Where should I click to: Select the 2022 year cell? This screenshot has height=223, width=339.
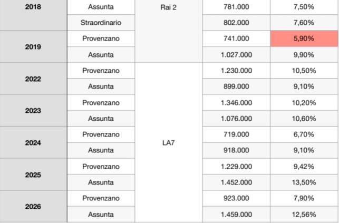33,79
